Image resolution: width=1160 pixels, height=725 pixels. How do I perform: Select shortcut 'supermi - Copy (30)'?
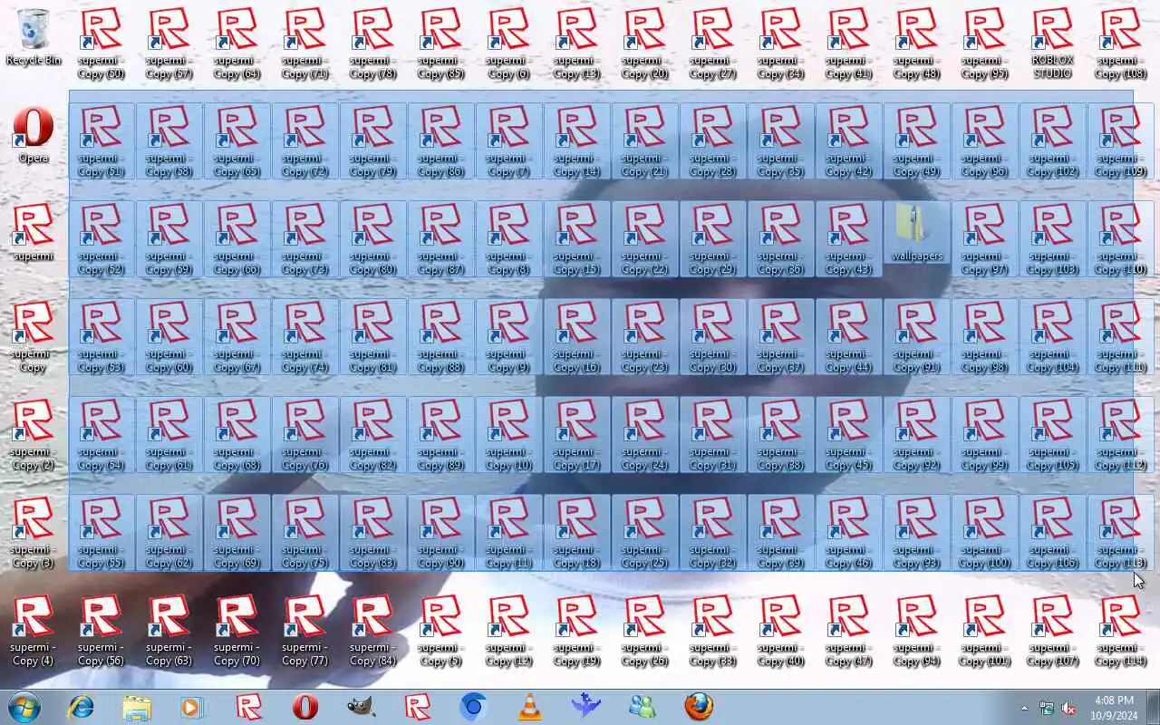[713, 337]
